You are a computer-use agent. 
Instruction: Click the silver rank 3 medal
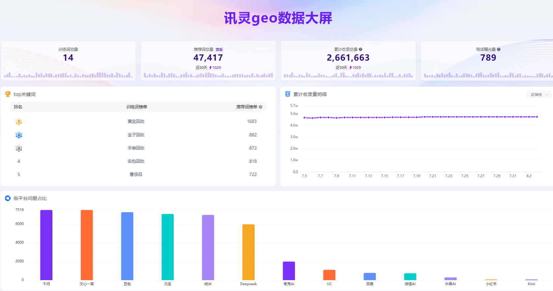click(19, 148)
